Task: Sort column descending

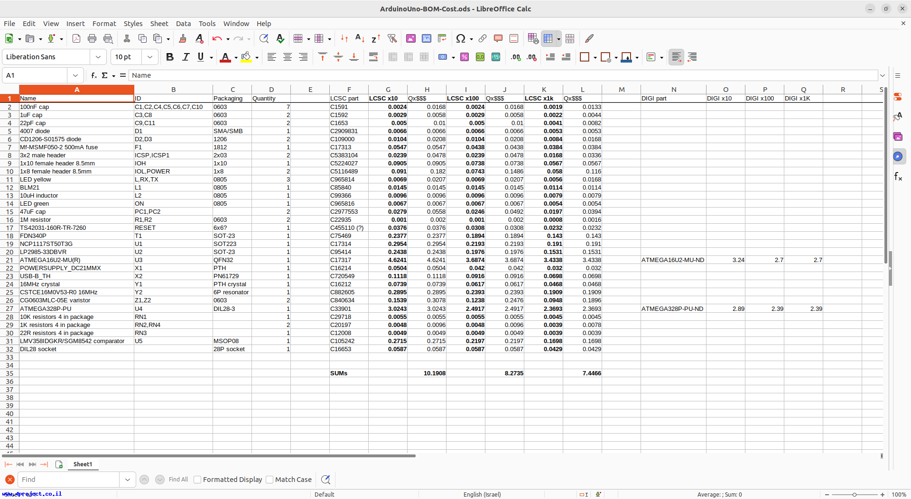Action: tap(376, 39)
